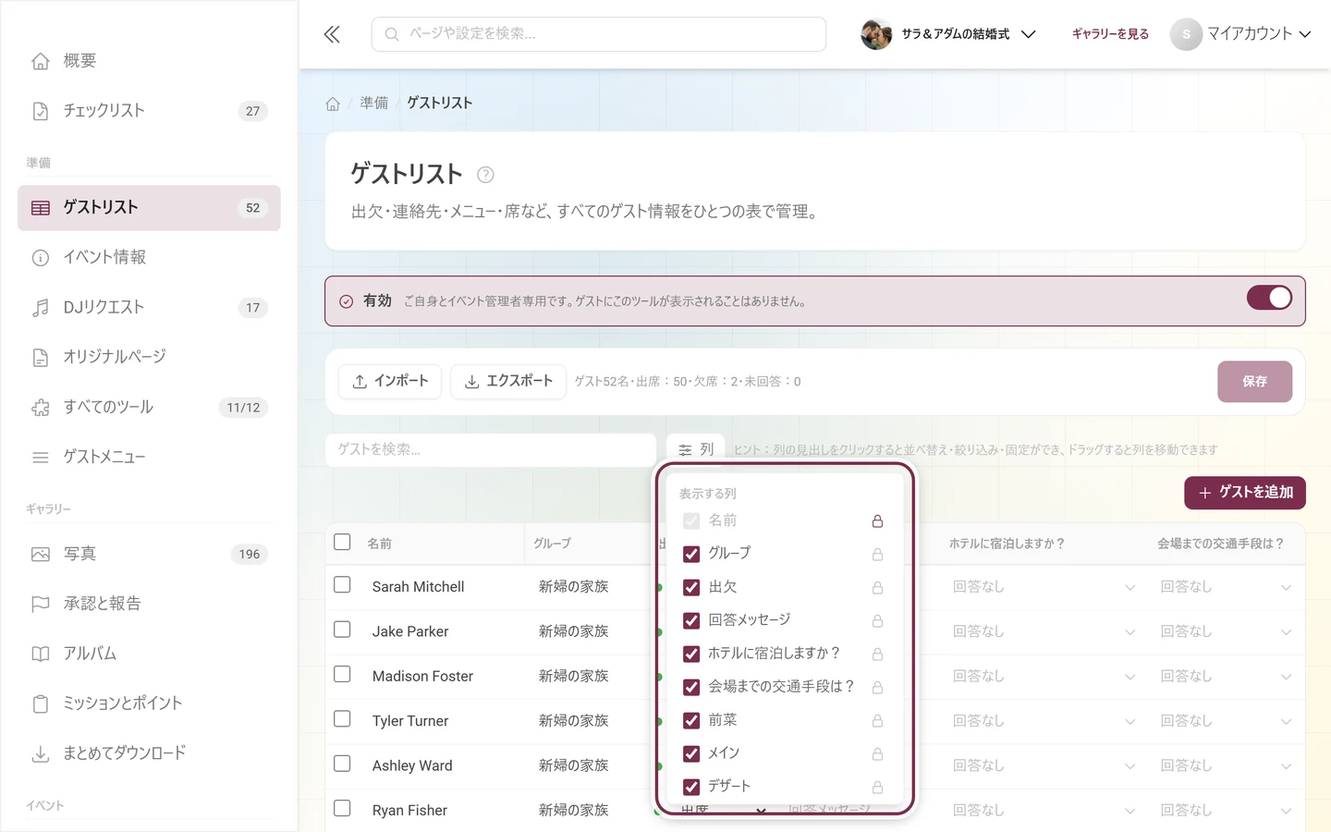Open Ryan Fisher's hotel answer dropdown

pos(1044,811)
